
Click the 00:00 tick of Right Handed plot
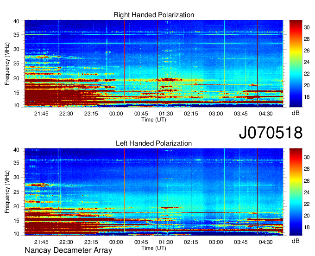[116, 114]
